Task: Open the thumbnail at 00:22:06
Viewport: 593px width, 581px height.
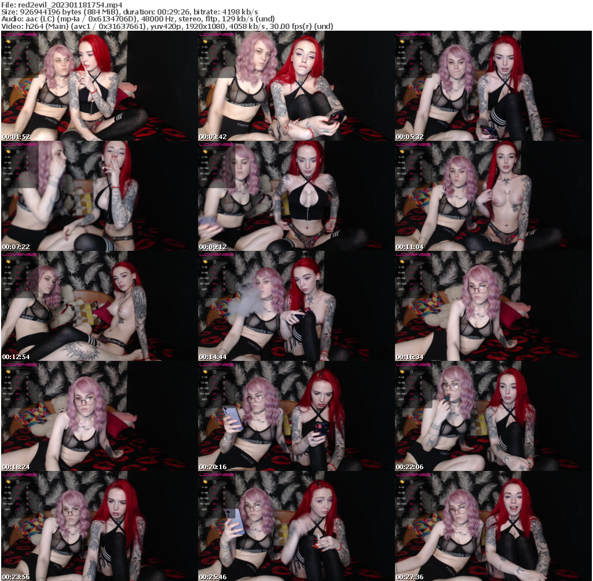Action: coord(493,416)
